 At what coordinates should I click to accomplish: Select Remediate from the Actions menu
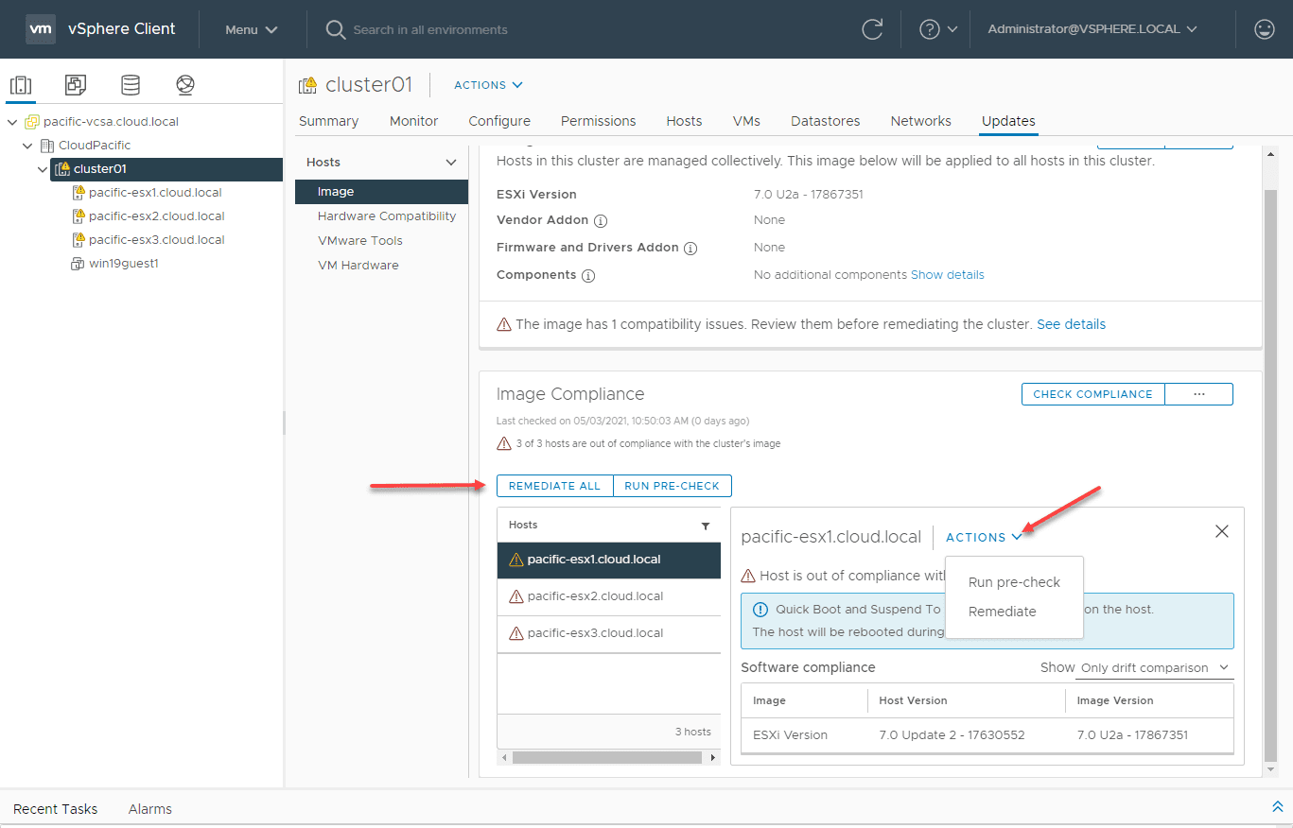[1002, 612]
